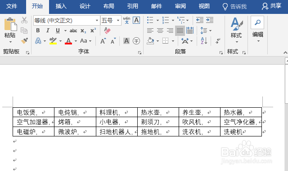Switch to the 引用 References tab

pyautogui.click(x=133, y=6)
